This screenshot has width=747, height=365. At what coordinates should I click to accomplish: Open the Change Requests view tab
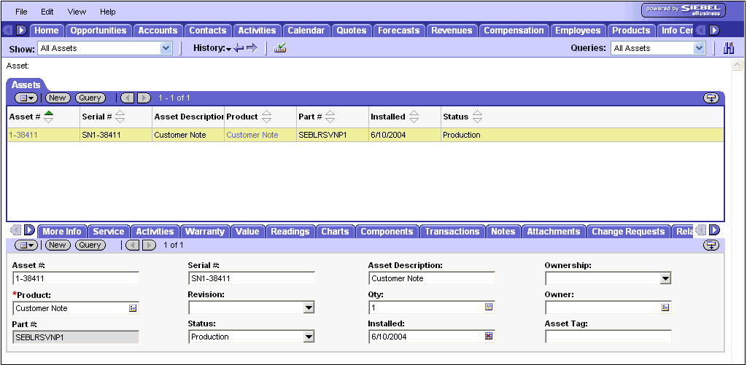(628, 232)
